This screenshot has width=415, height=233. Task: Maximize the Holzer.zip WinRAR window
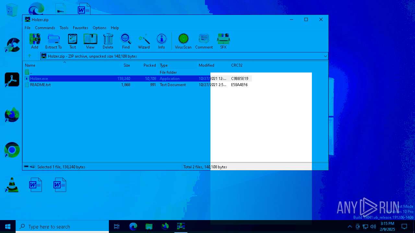coord(306,19)
